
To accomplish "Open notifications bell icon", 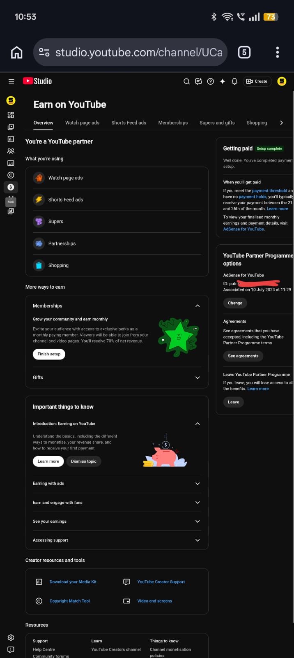I will pos(234,81).
